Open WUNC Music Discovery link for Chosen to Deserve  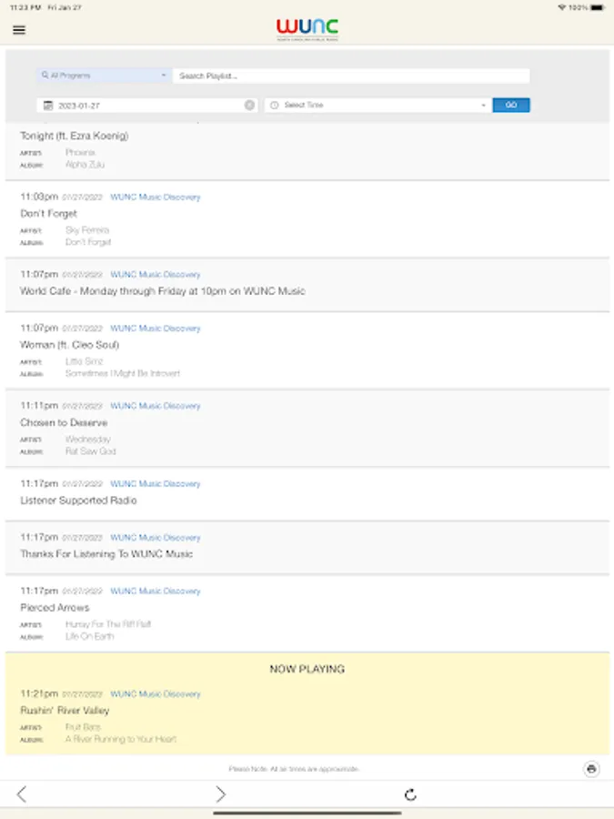156,406
